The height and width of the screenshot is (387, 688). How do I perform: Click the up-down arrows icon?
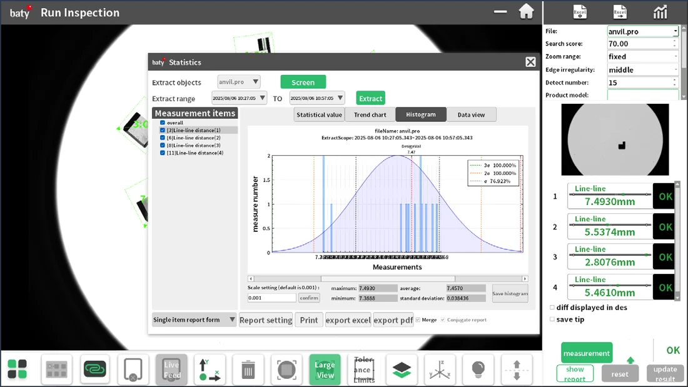[517, 369]
